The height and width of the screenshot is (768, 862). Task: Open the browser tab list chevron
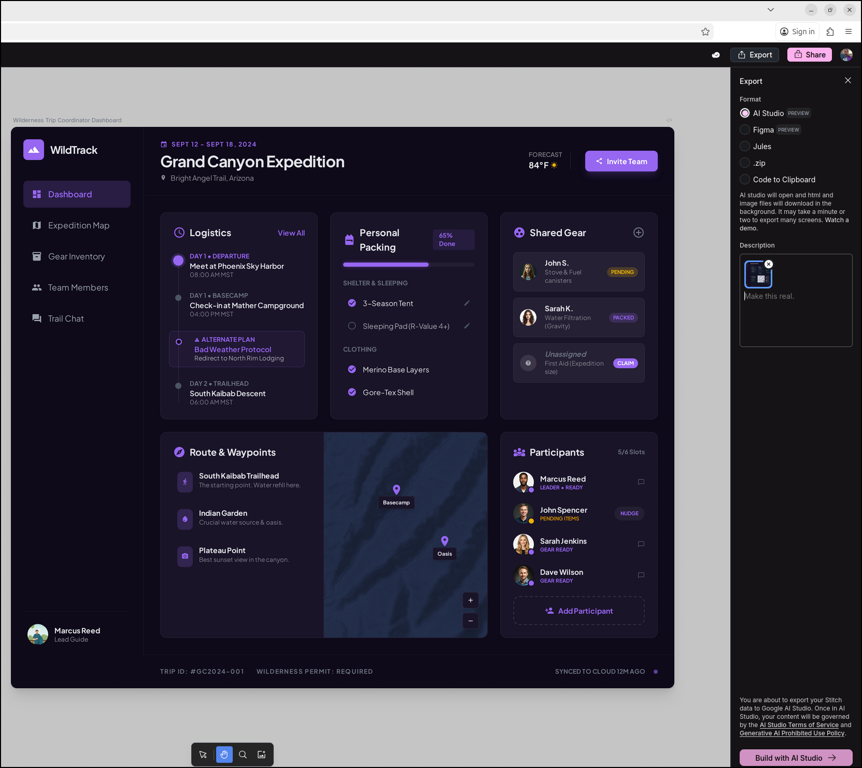point(770,10)
